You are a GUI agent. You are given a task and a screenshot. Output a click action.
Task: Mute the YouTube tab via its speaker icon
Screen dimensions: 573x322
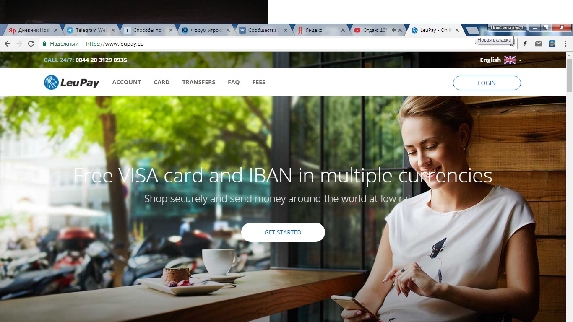[393, 30]
